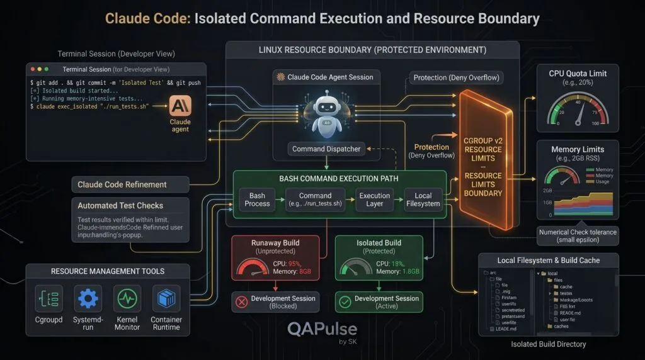Click the Linux Resource Boundary header
This screenshot has width=645, height=360.
(x=372, y=50)
